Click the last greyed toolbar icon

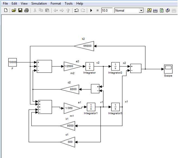pos(174,11)
